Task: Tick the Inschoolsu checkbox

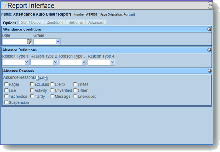Action: 6,96
